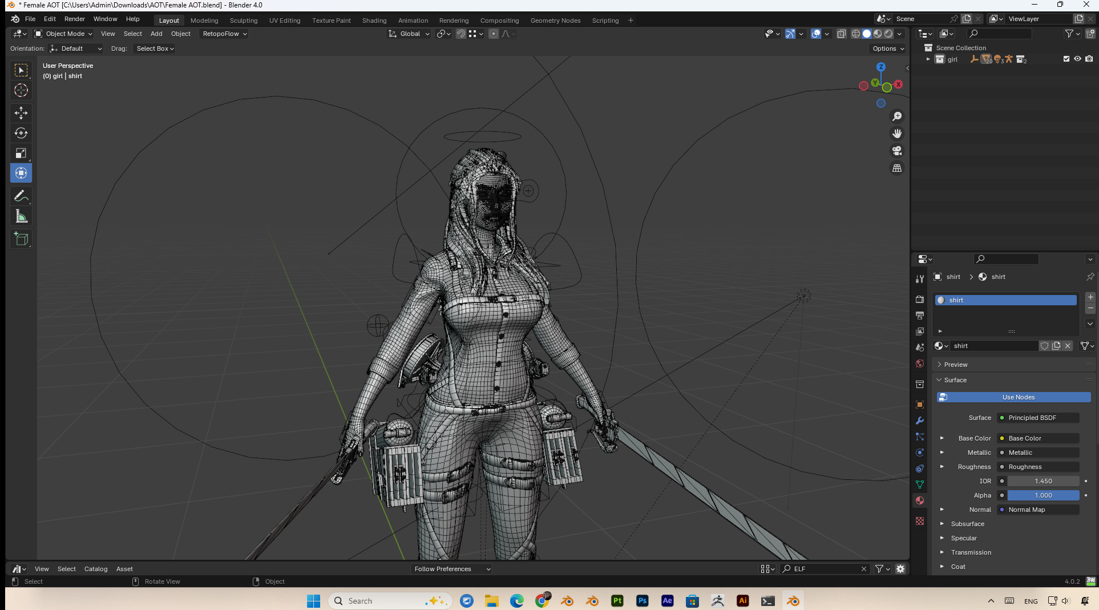The image size is (1099, 610).
Task: Switch perspective/orthographic with the grid gizmo
Action: [x=897, y=168]
